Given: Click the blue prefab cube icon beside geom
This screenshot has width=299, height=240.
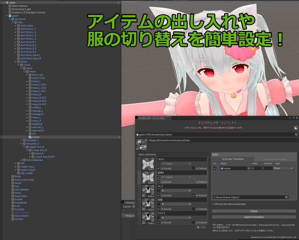Looking at the screenshot, I should tap(10, 16).
